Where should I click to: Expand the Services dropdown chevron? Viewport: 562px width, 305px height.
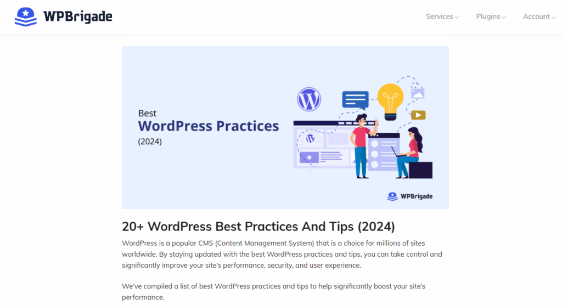[x=457, y=17]
